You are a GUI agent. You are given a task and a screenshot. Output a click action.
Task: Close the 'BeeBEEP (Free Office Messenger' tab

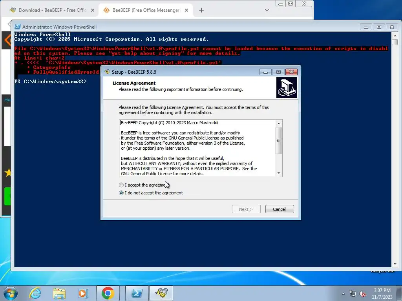tap(186, 10)
